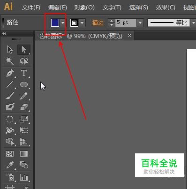Select the Symbol Sprayer tool
The height and width of the screenshot is (189, 196).
(10, 177)
